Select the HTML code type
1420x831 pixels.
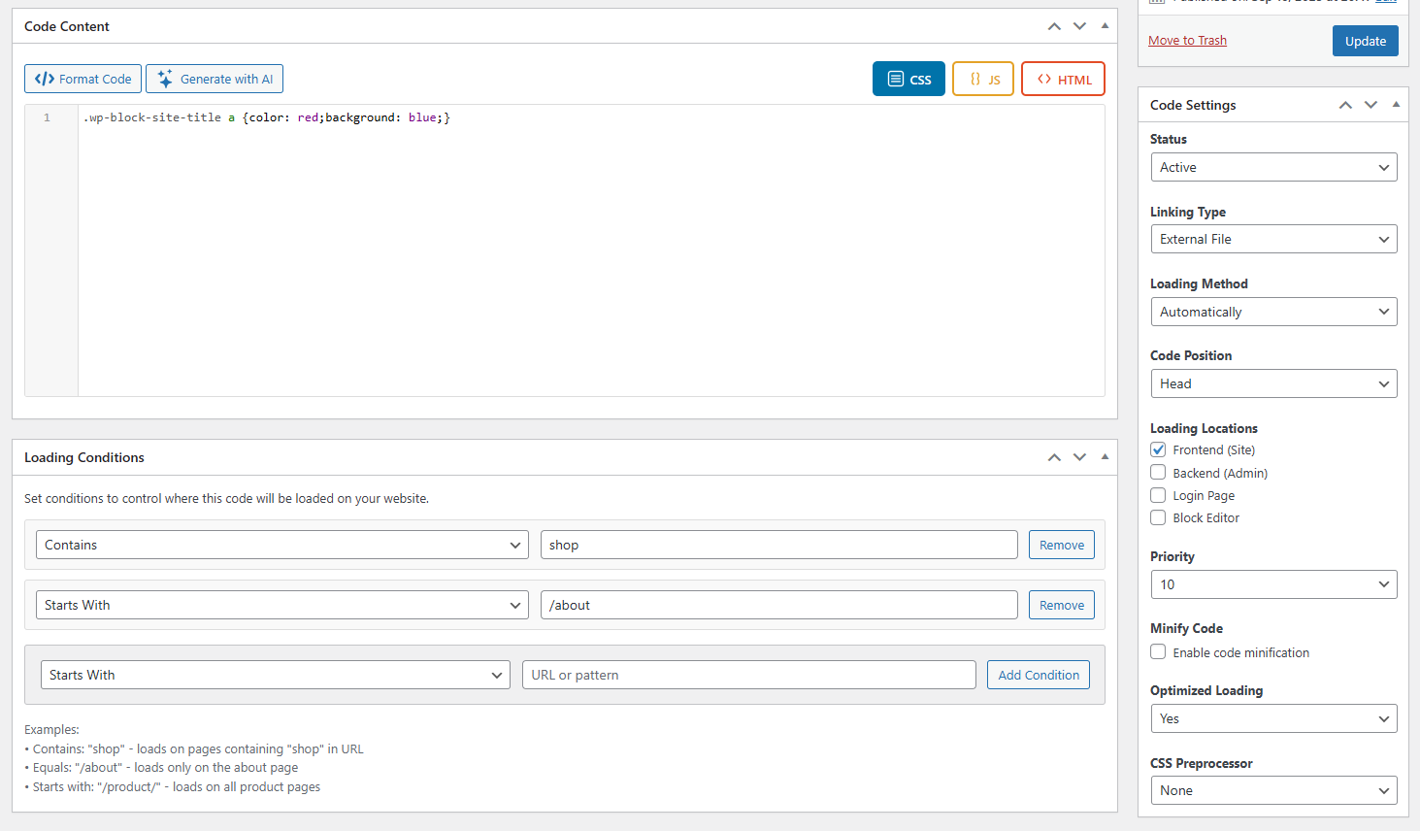click(1063, 80)
